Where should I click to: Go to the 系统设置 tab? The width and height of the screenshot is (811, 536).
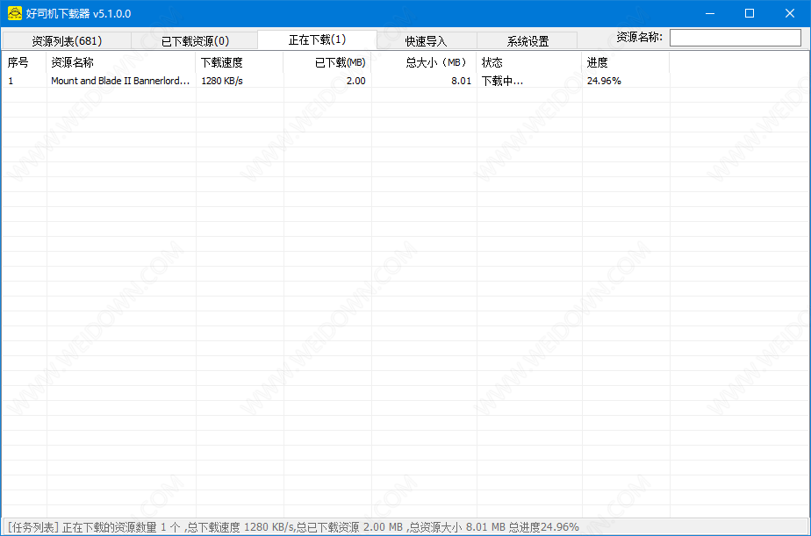click(527, 41)
